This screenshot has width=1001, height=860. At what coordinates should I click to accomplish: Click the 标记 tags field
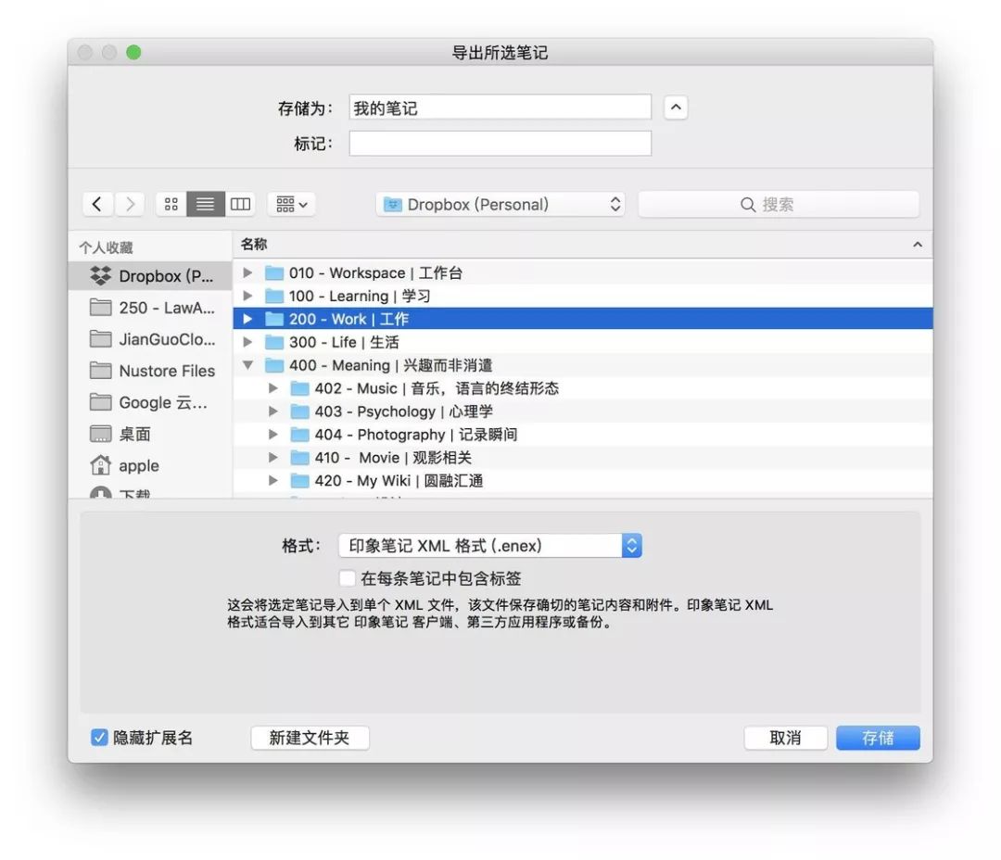tap(500, 144)
